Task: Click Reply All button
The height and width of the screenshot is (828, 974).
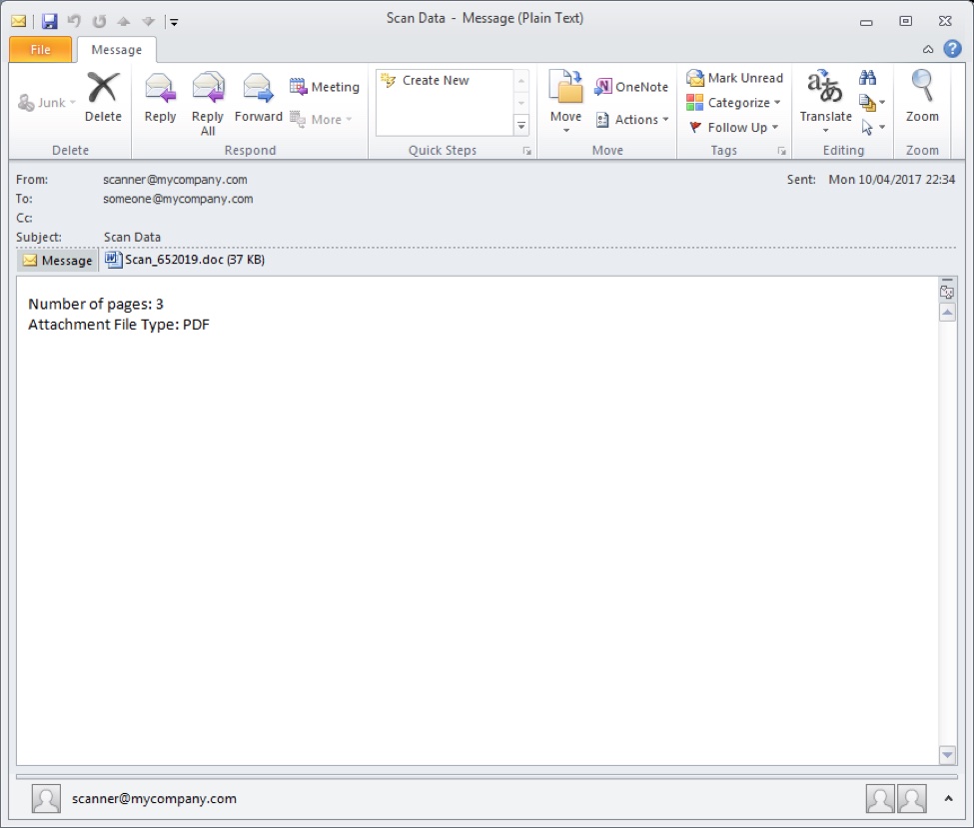Action: [x=208, y=103]
